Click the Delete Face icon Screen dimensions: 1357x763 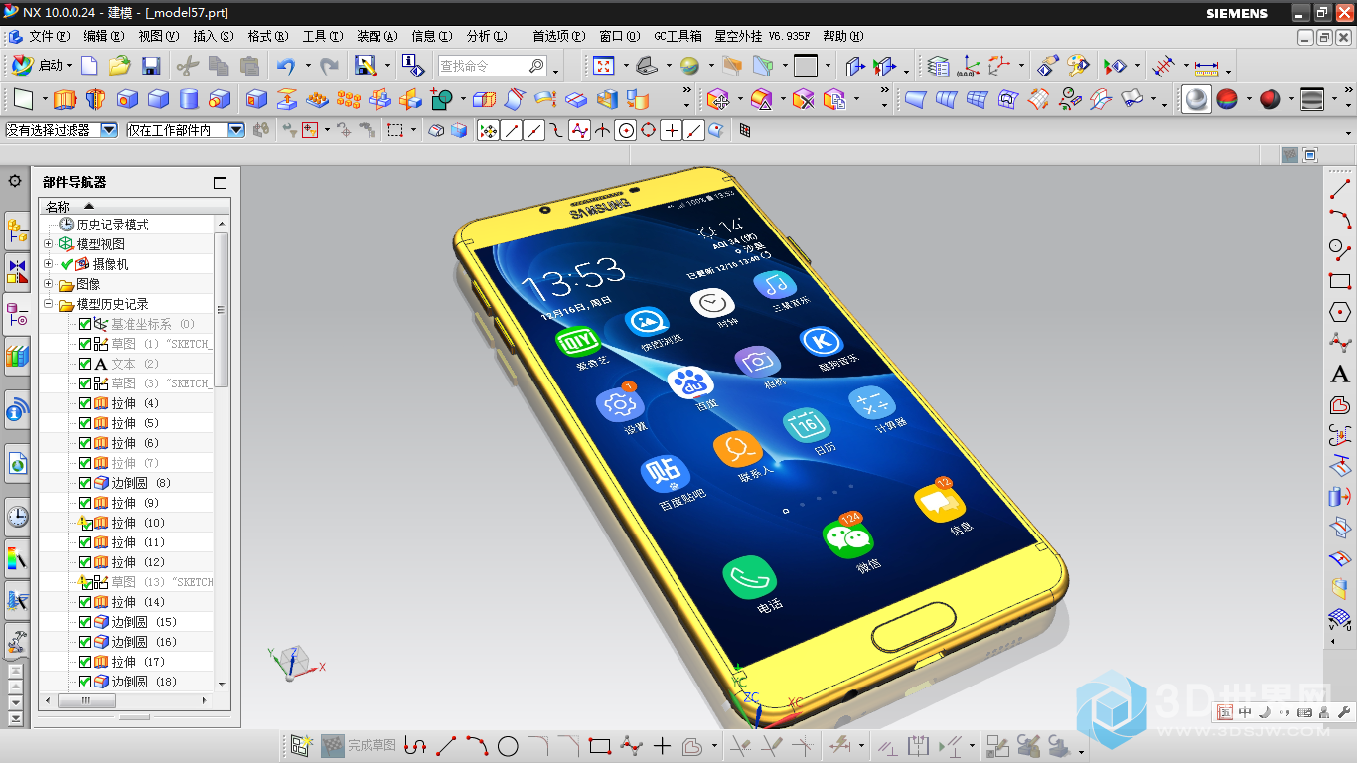[x=804, y=99]
